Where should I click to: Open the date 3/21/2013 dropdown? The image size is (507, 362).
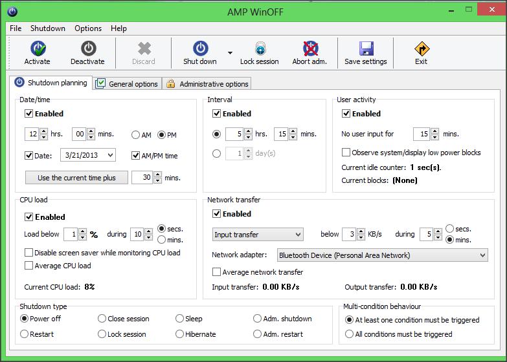coord(110,155)
